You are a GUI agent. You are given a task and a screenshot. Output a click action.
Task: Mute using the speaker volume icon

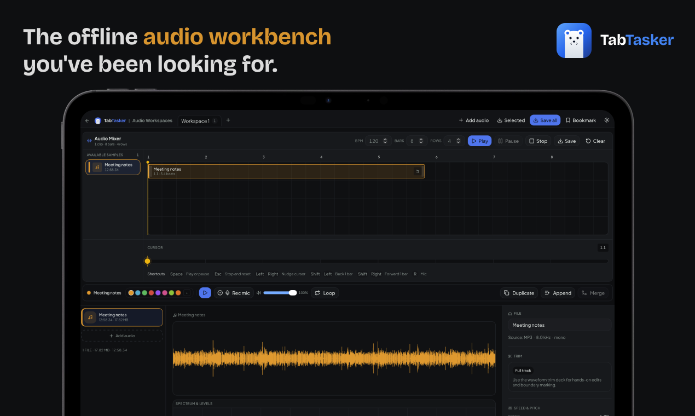259,293
